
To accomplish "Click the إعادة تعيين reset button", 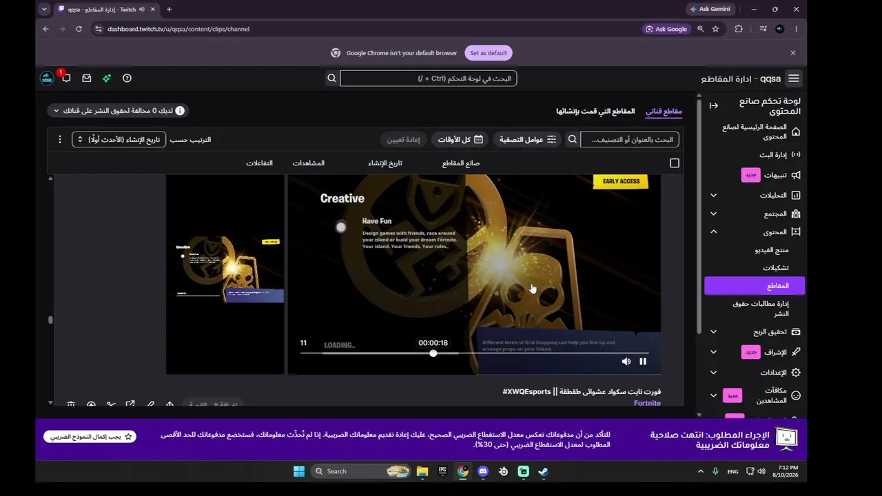I will 403,140.
